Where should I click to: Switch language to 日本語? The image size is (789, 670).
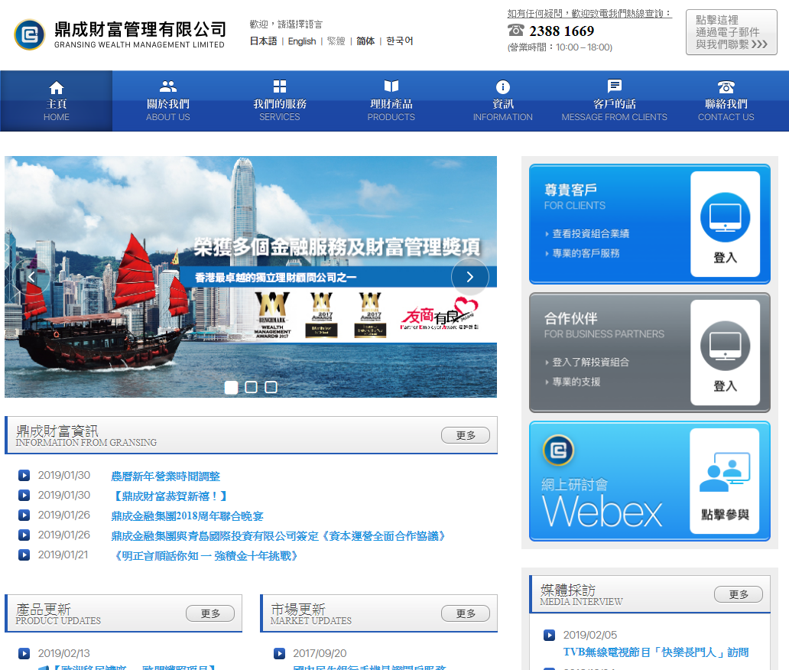264,41
